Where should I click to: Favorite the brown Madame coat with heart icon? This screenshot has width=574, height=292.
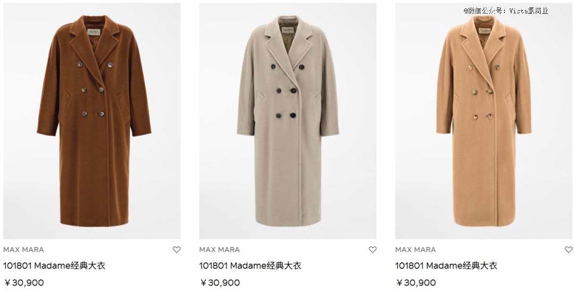pyautogui.click(x=177, y=249)
